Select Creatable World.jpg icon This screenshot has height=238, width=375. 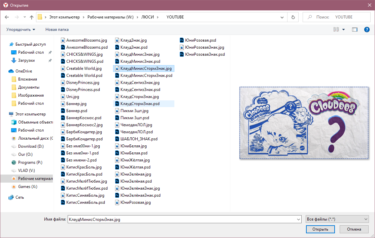(63, 68)
